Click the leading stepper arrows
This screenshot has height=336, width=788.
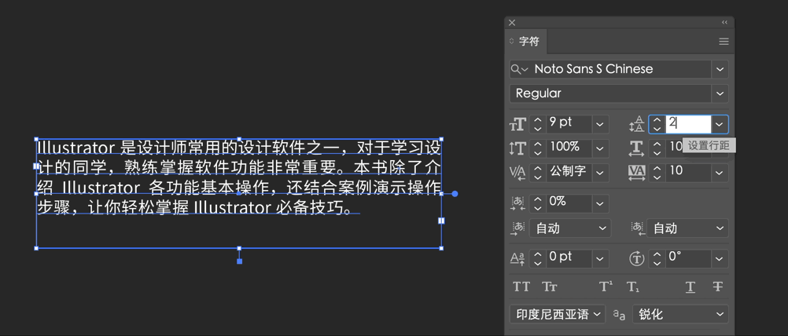point(657,124)
